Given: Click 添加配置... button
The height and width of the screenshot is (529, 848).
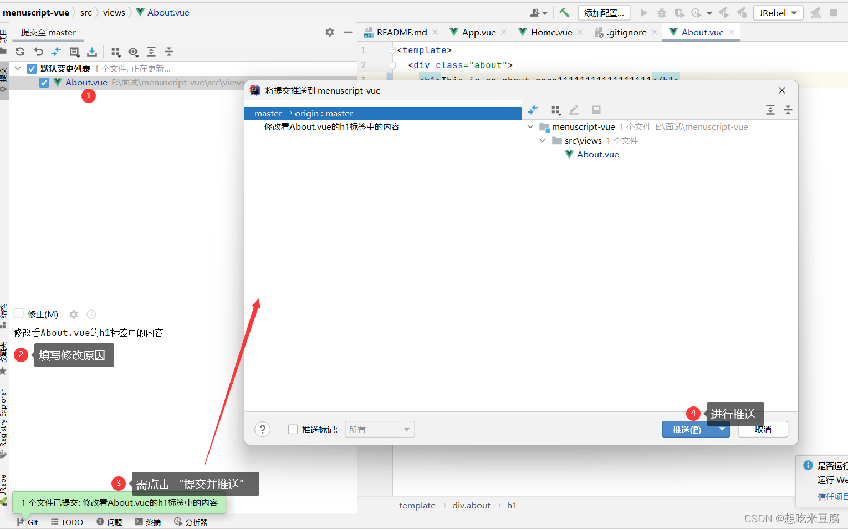Looking at the screenshot, I should click(x=604, y=13).
